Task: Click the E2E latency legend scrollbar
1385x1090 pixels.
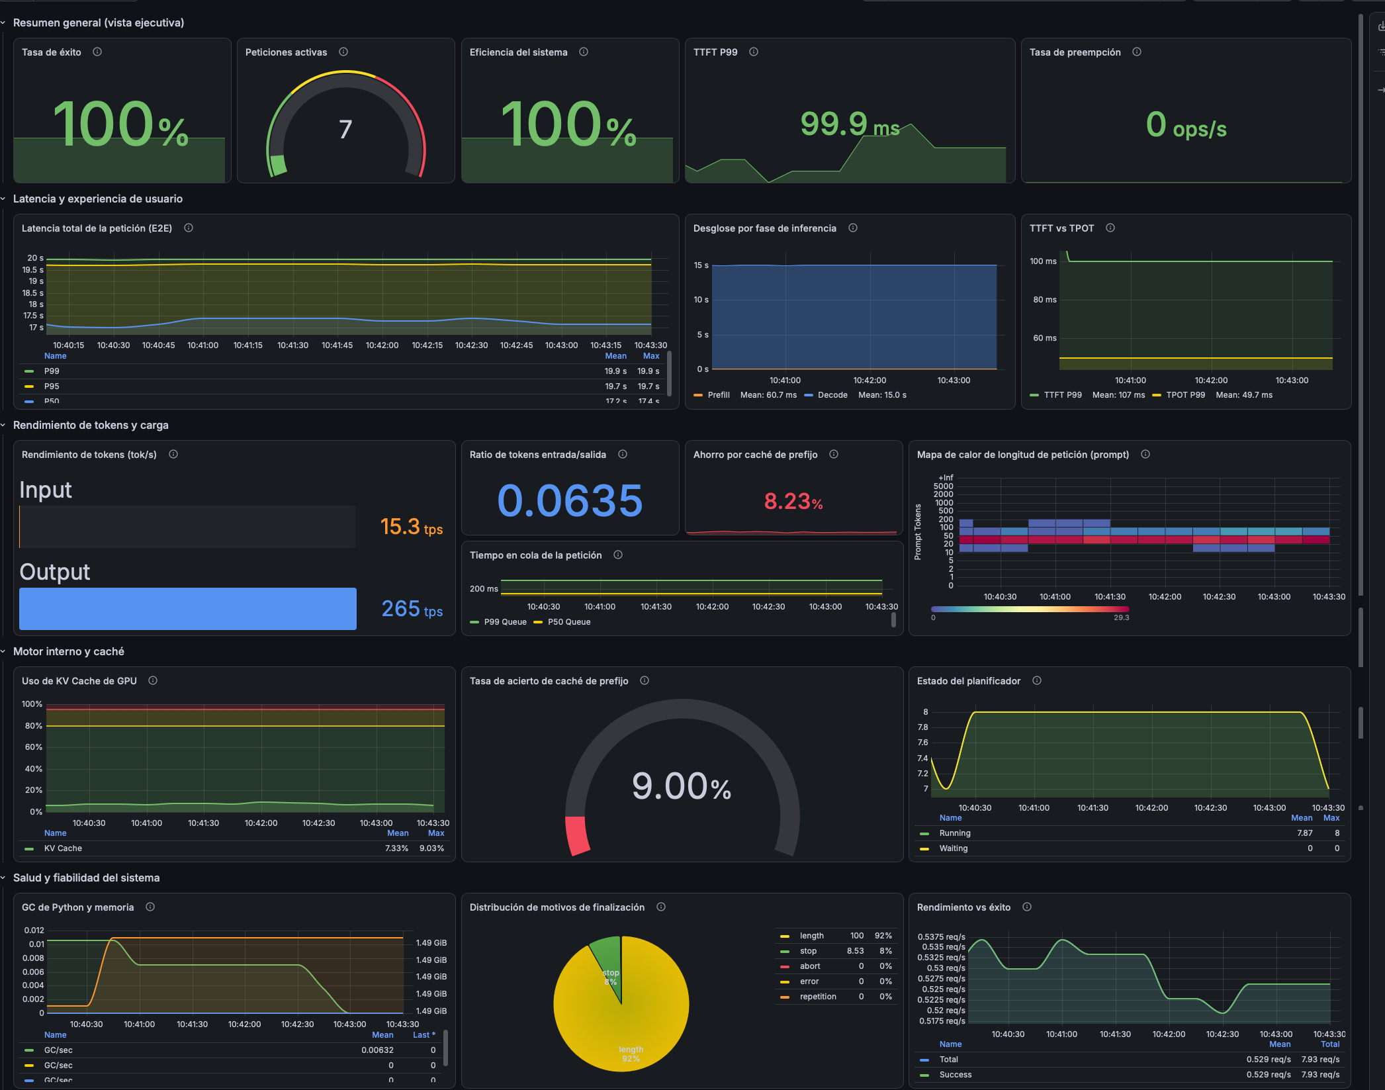Action: (670, 374)
